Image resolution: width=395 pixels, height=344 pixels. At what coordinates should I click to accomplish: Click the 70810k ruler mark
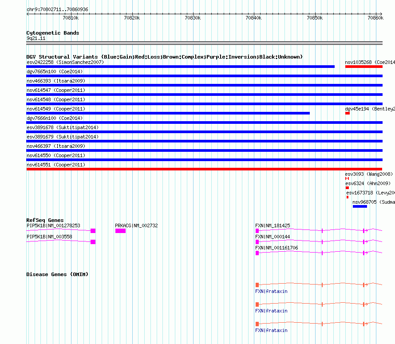tap(71, 18)
